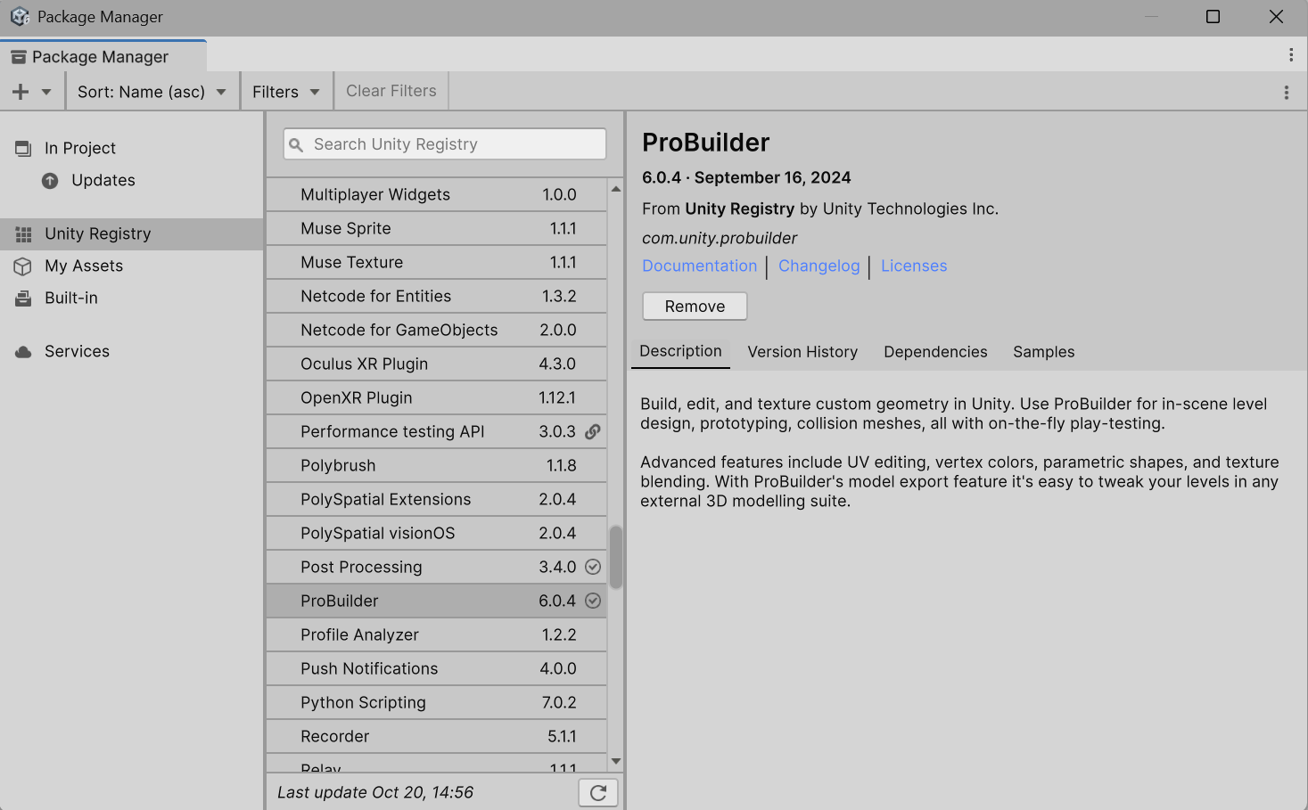This screenshot has height=810, width=1308.
Task: Open the toolbar kebab menu beside Clear Filters
Action: (x=1286, y=93)
